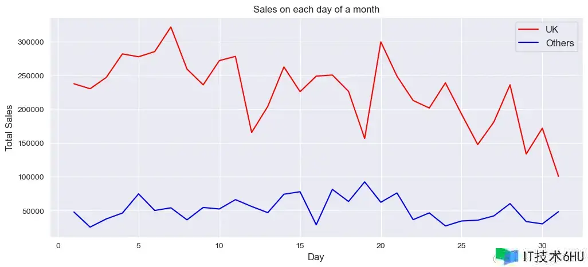Click the red UK legend line
Image resolution: width=588 pixels, height=267 pixels.
tap(529, 29)
